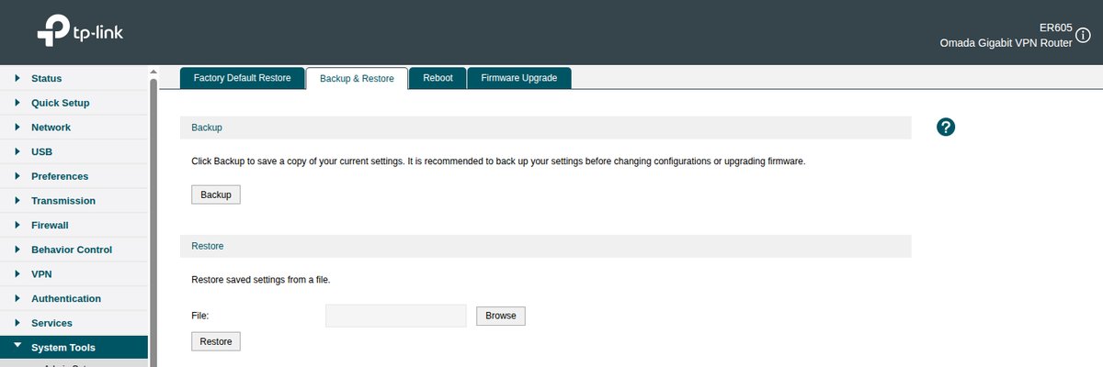Click the Restore button
This screenshot has width=1103, height=367.
216,341
